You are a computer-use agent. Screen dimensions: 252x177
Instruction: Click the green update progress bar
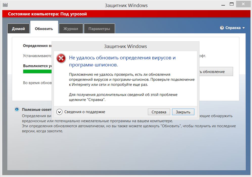coord(37,71)
